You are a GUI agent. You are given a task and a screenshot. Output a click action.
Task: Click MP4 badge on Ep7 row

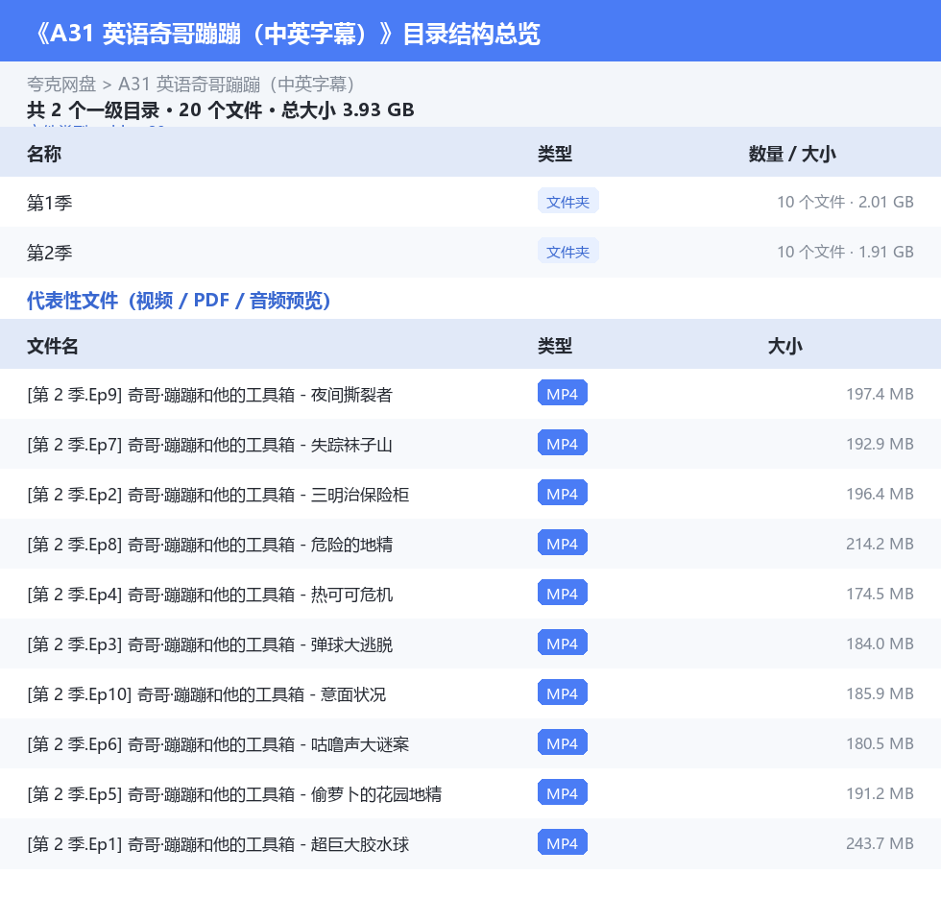coord(563,444)
